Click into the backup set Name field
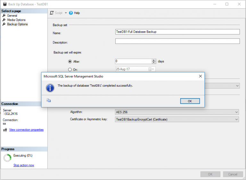Image resolution: width=246 pixels, height=180 pixels. pos(177,32)
